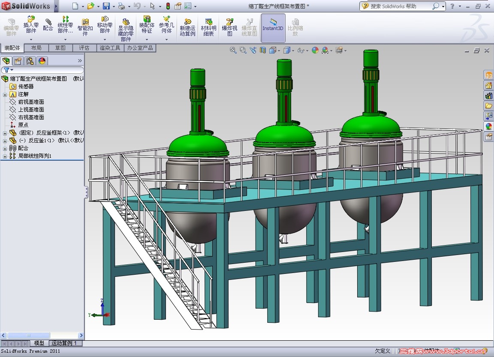Image resolution: width=494 pixels, height=357 pixels.
Task: Click the 材料明细表 bill of materials icon
Action: [x=208, y=27]
